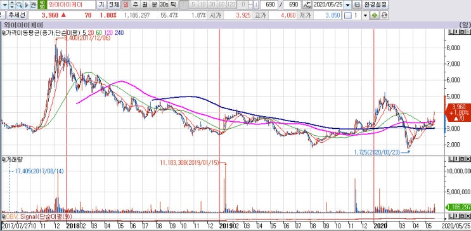Toggle the 전체 (all) button

[113, 4]
